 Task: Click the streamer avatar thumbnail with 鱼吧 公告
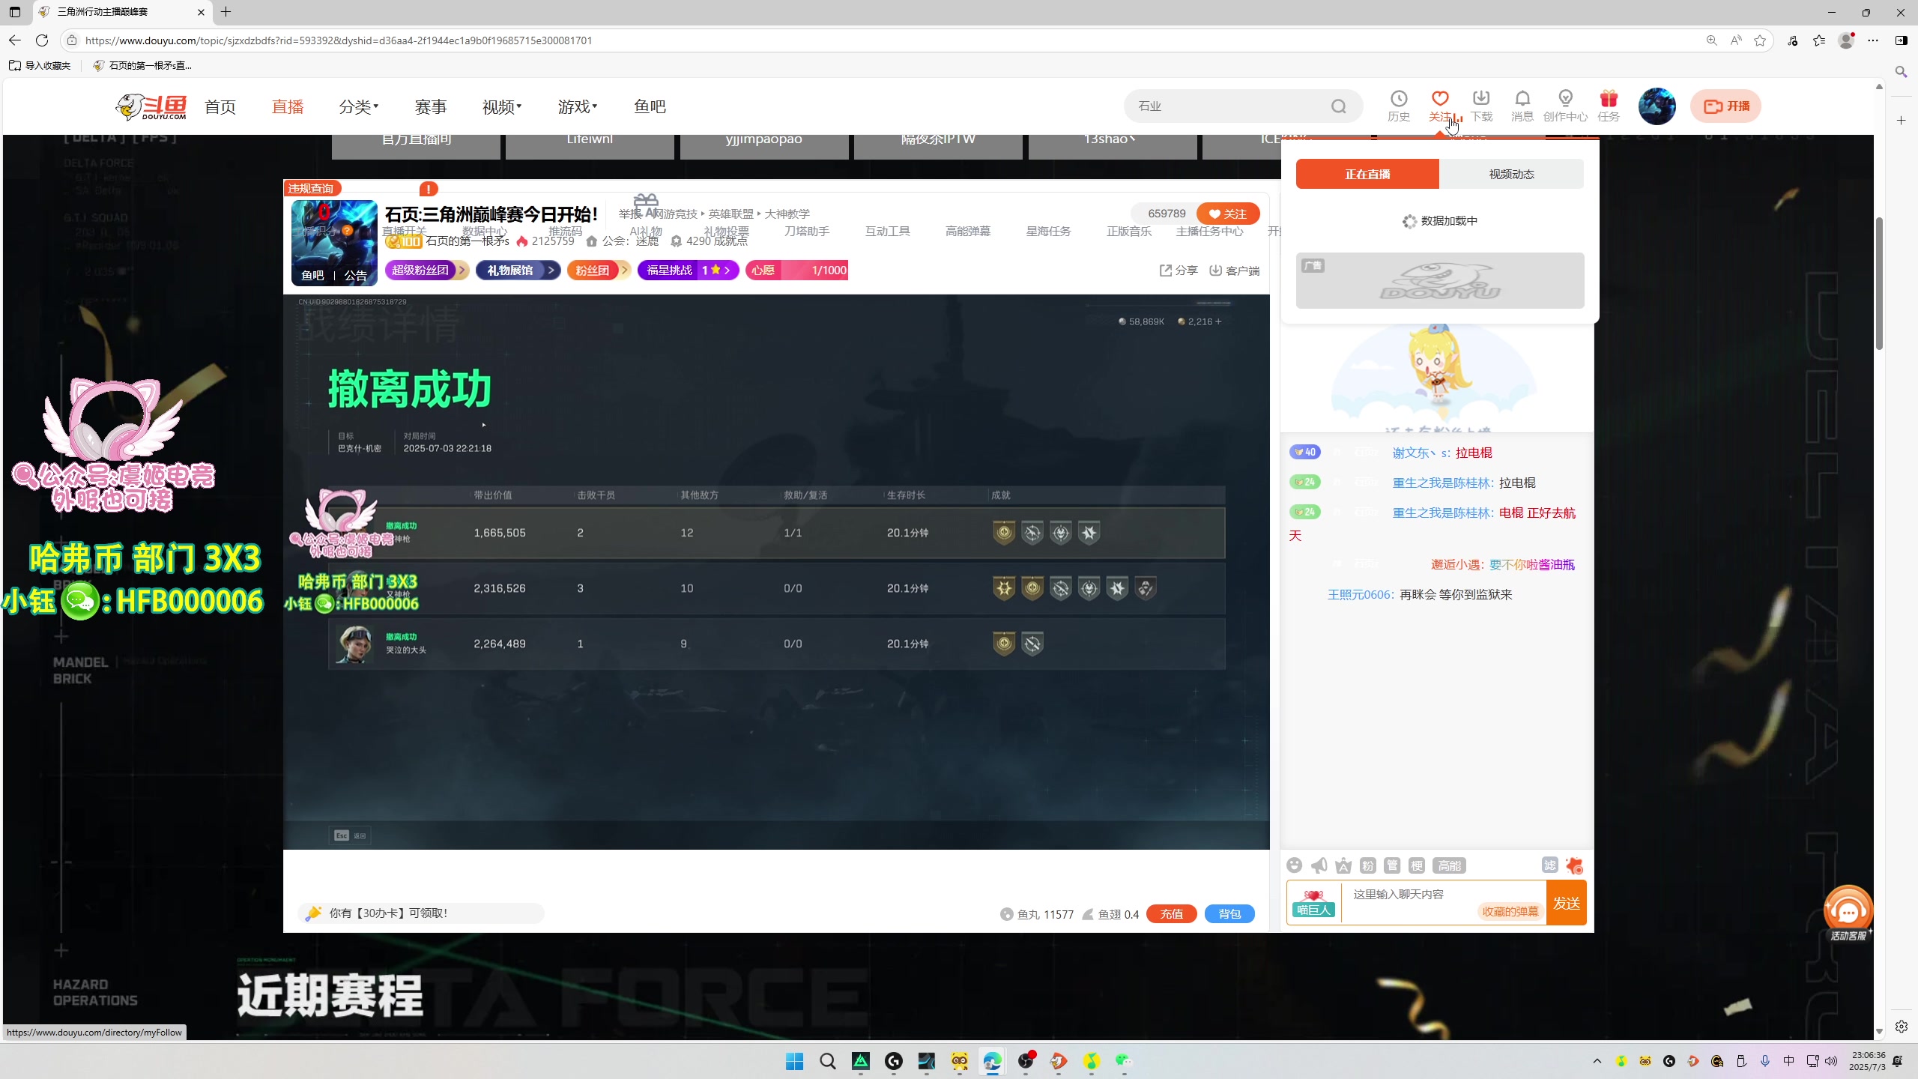pos(334,243)
